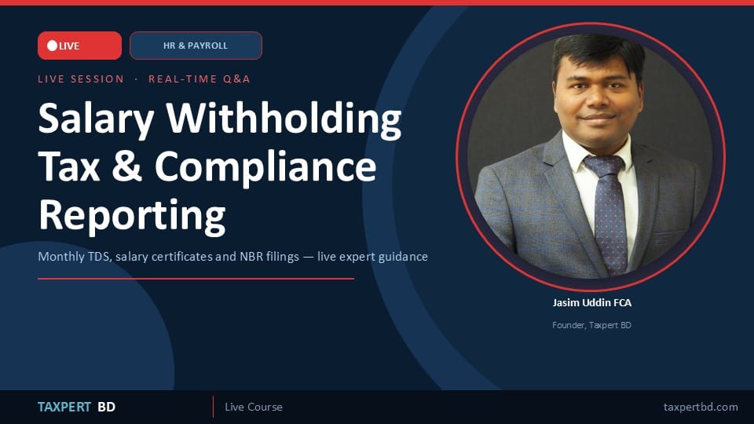This screenshot has height=424, width=754.
Task: Click the white dot in LIVE badge
Action: pyautogui.click(x=53, y=46)
